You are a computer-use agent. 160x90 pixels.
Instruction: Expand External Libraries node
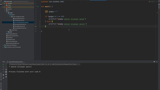[x=3, y=45]
